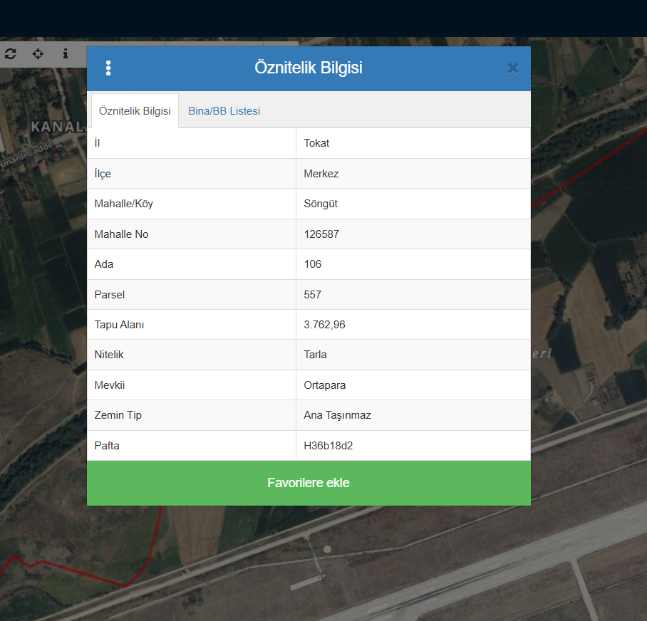Click the Tarla value in Nitelik row
This screenshot has width=647, height=621.
tap(315, 355)
